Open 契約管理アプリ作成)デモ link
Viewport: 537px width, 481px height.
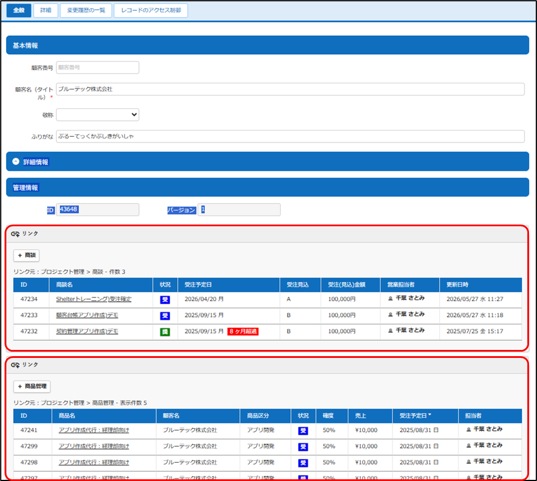pos(87,331)
